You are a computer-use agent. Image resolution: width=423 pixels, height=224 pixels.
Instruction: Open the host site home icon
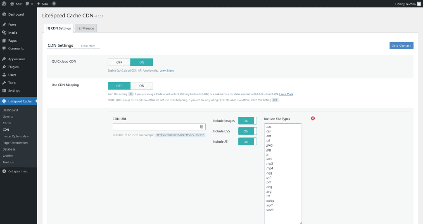[x=12, y=4]
